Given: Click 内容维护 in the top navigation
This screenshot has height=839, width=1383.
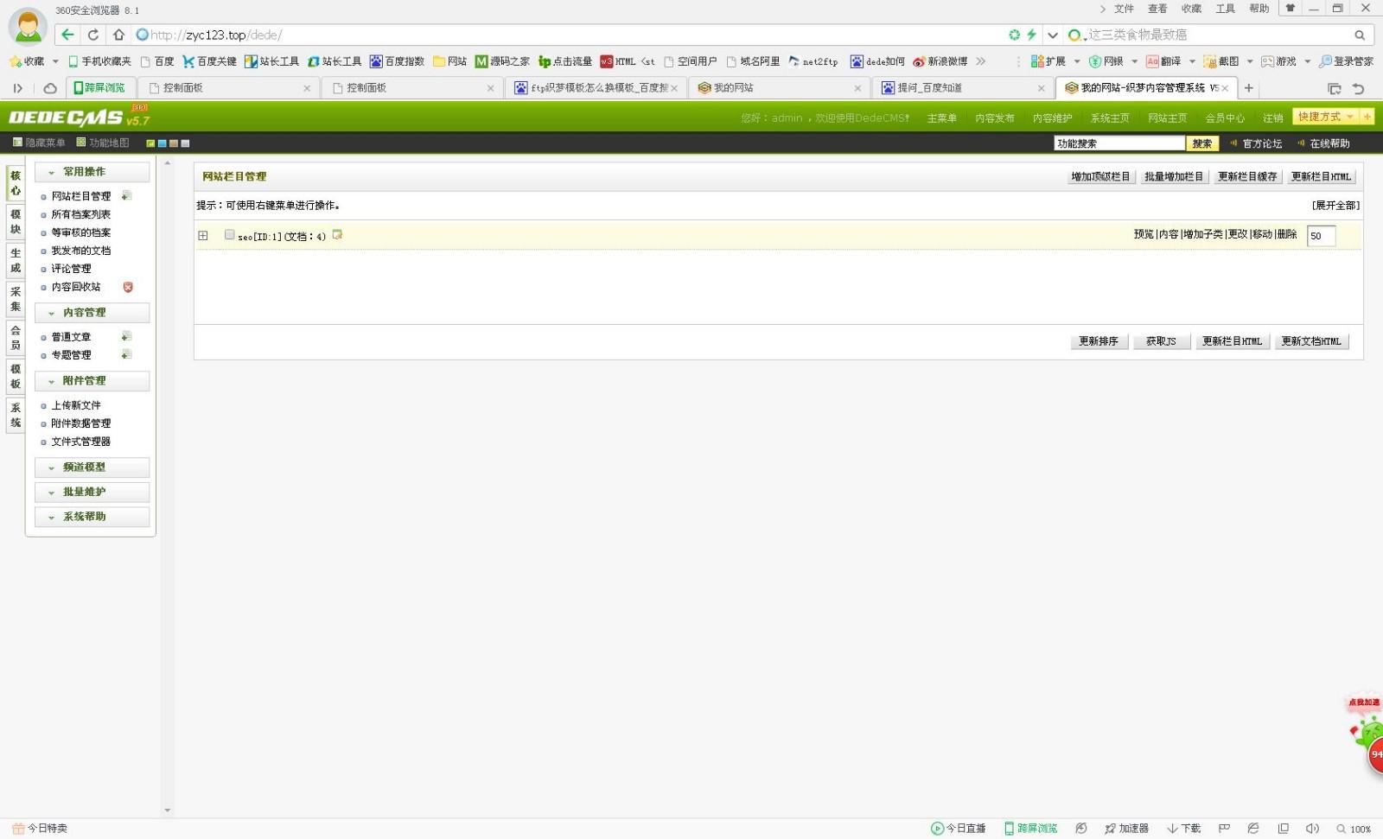Looking at the screenshot, I should coord(1052,118).
